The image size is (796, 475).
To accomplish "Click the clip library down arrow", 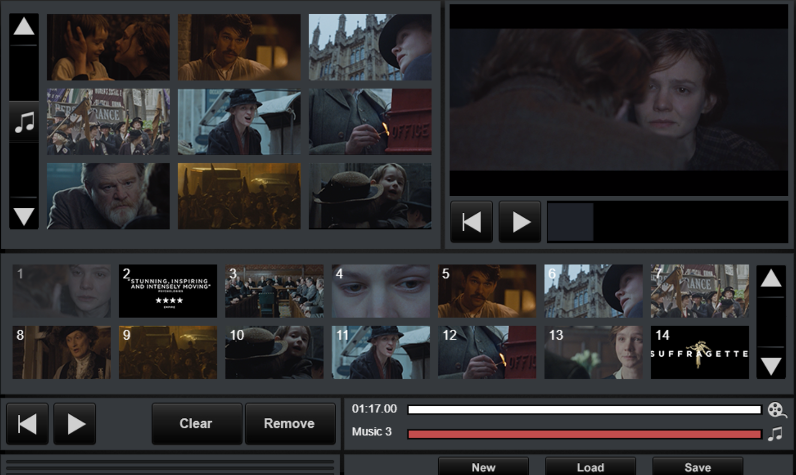I will pyautogui.click(x=24, y=215).
